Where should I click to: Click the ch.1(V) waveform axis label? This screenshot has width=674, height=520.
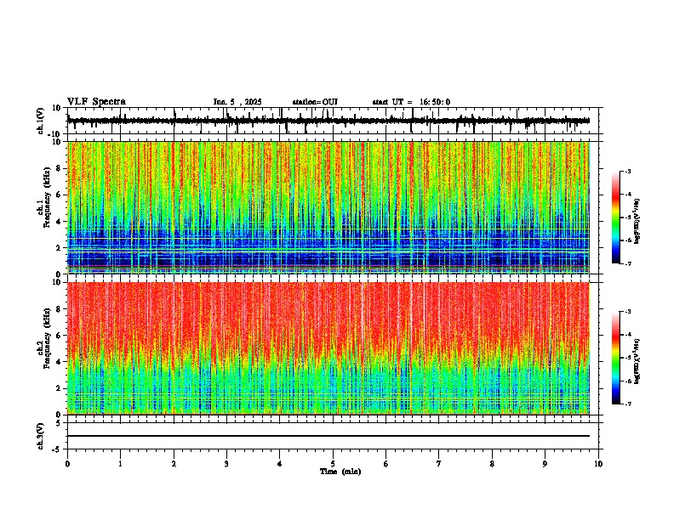(41, 121)
